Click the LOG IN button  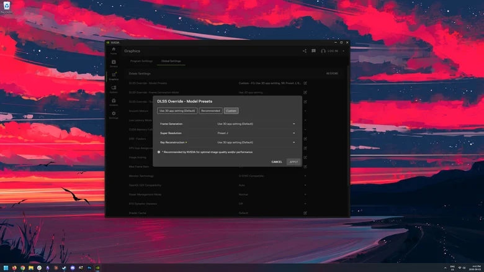tap(329, 51)
